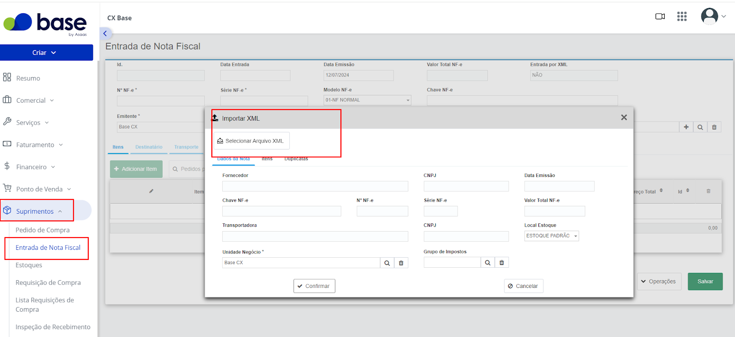The image size is (735, 337).
Task: Switch to dialog Itens tab
Action: click(267, 159)
